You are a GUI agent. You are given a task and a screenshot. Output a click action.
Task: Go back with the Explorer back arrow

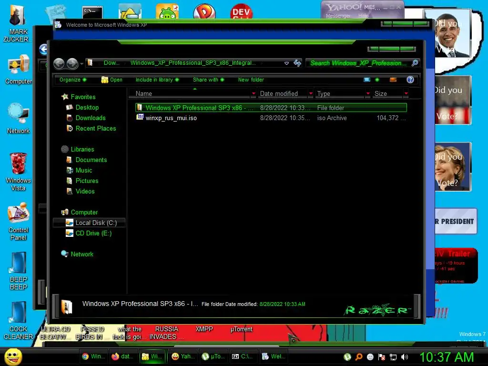click(59, 63)
